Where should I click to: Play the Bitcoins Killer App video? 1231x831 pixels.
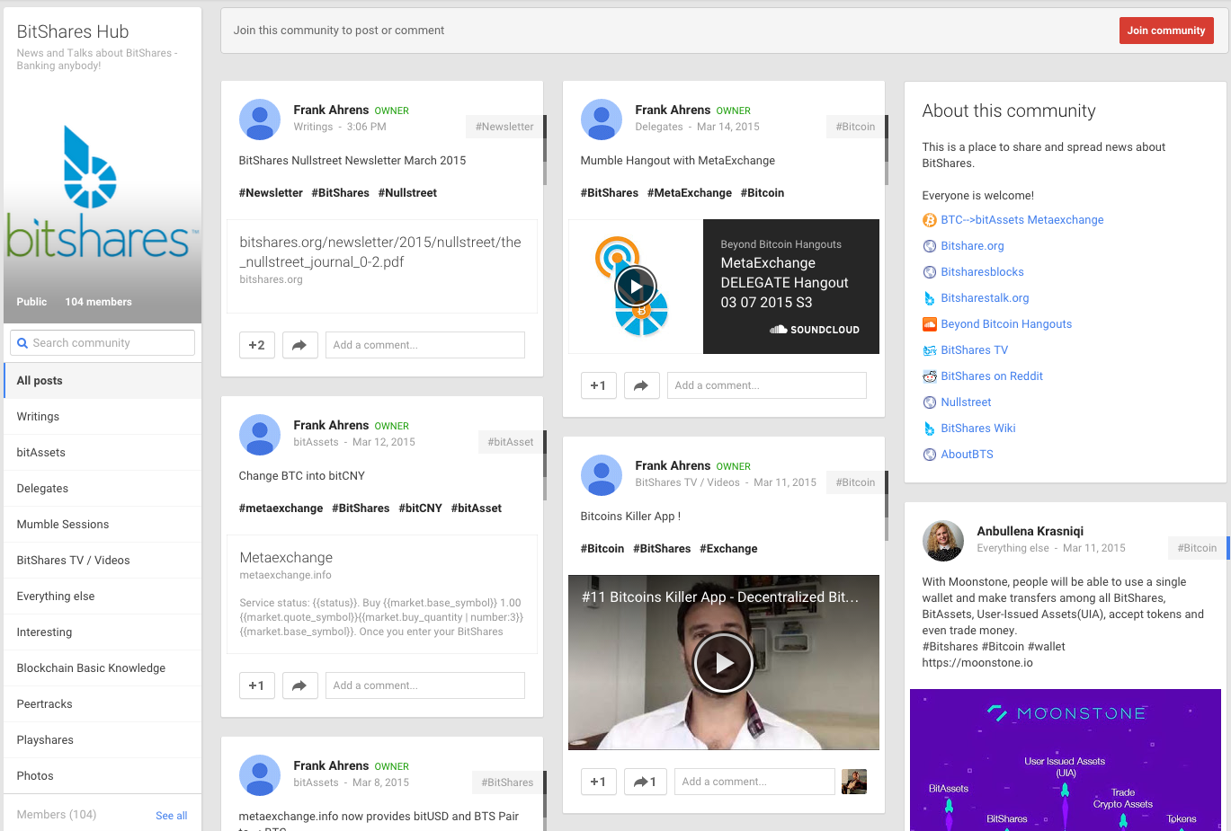coord(724,662)
